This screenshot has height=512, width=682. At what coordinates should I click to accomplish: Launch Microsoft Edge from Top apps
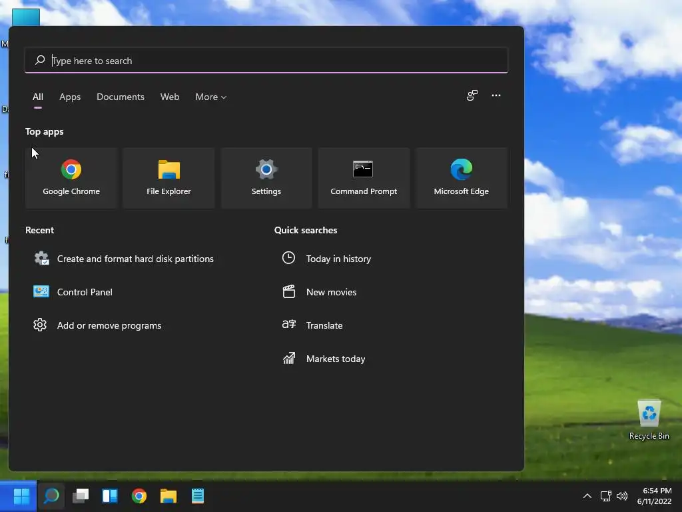[462, 177]
